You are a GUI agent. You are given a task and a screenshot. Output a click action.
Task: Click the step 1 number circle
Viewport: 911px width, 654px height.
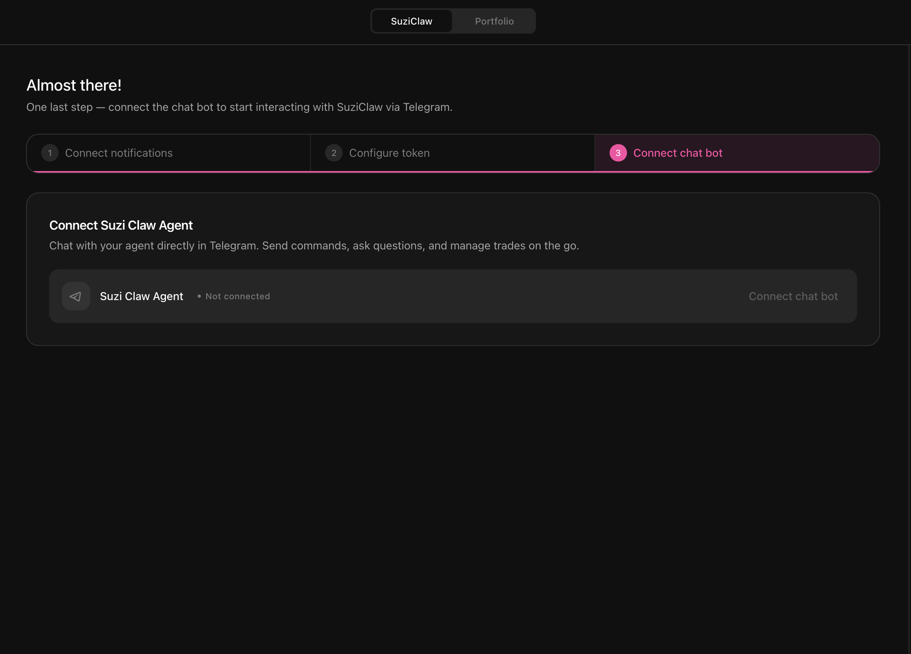coord(50,153)
